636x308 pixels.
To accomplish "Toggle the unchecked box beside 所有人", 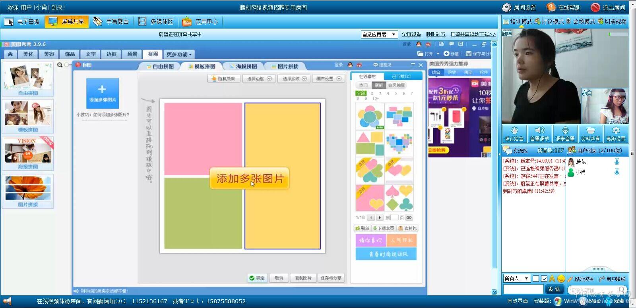I will (x=536, y=279).
